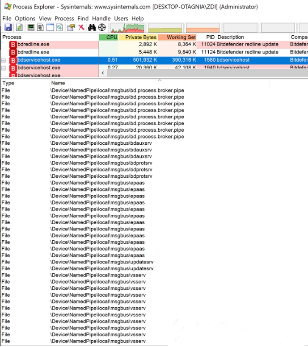308x347 pixels.
Task: Open the yellow commit history mini graph
Action: tap(165, 28)
